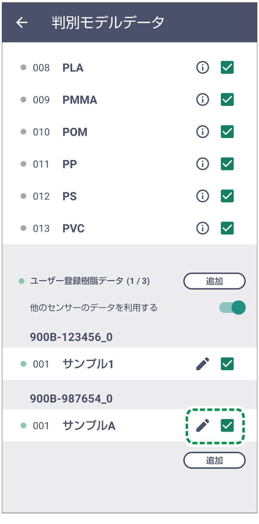This screenshot has width=259, height=524.
Task: Deselect サンプル1 checkbox
Action: [227, 364]
